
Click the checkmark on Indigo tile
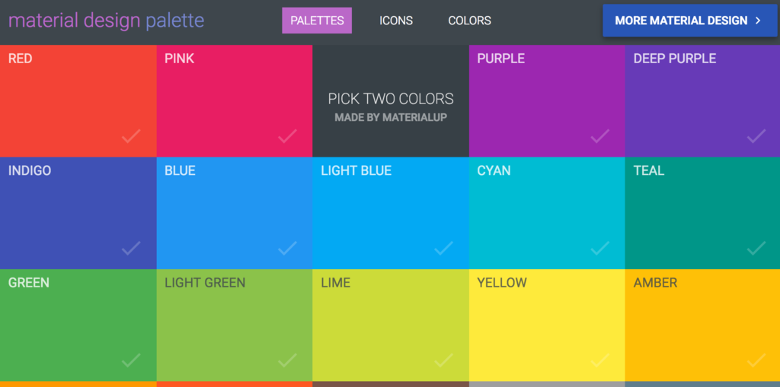(x=131, y=248)
